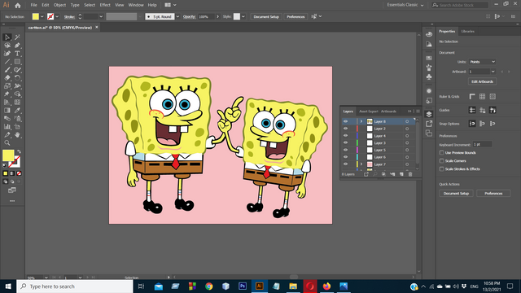Go to Home screen icon
Viewport: 521px width, 293px height.
[x=18, y=6]
